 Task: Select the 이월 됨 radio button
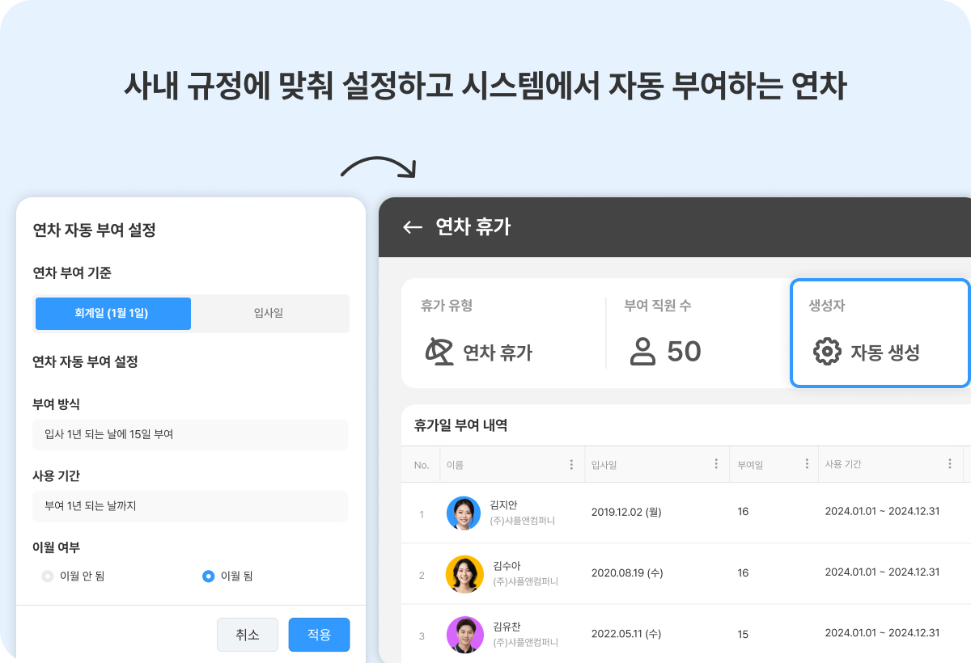[x=208, y=576]
